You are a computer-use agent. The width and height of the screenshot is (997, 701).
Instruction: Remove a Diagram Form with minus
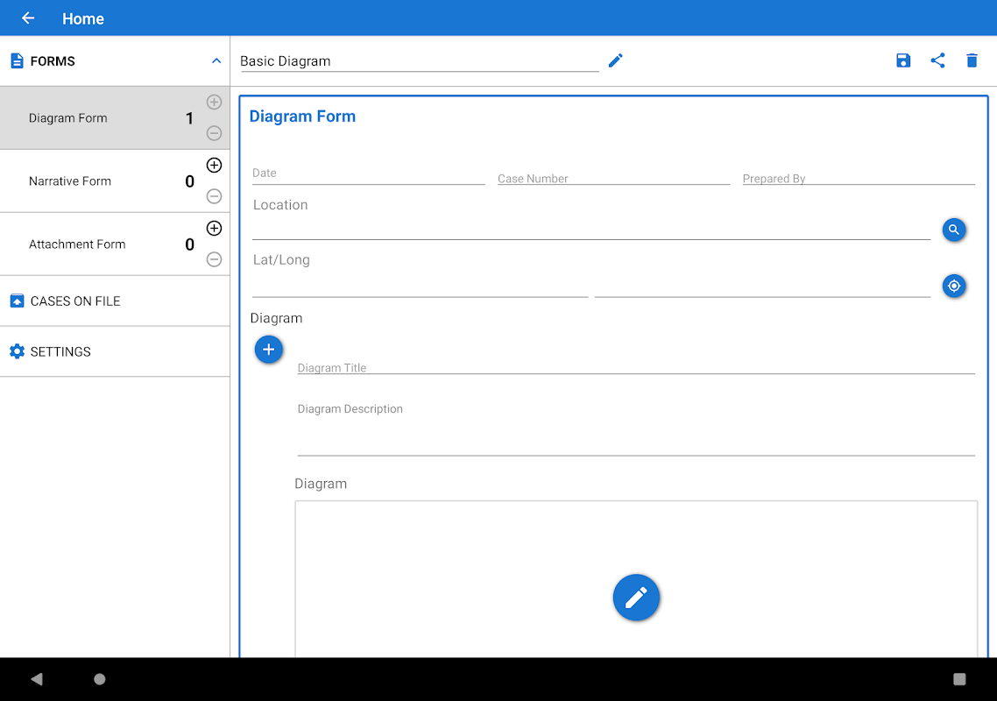[x=215, y=133]
